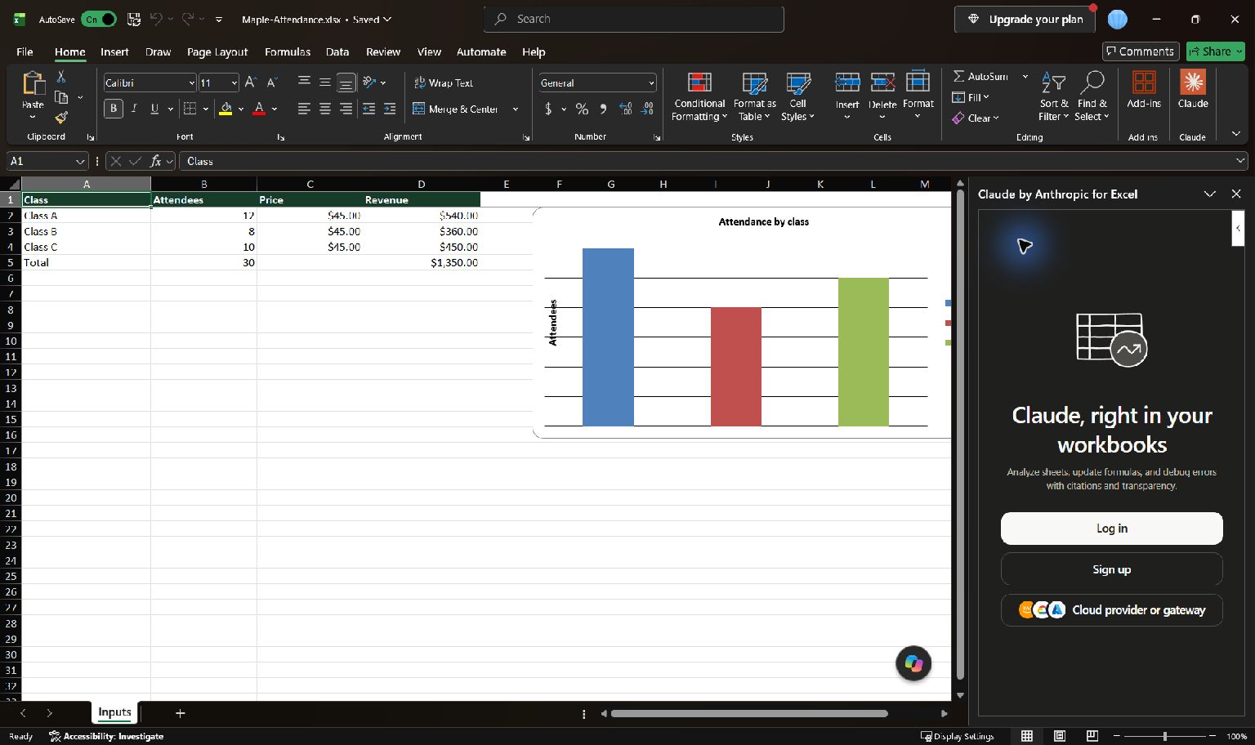Click Log in in Claude pane
The image size is (1255, 745).
click(x=1112, y=529)
